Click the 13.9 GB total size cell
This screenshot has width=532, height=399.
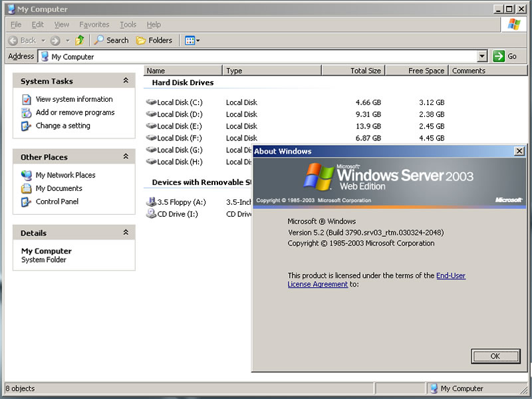click(368, 126)
